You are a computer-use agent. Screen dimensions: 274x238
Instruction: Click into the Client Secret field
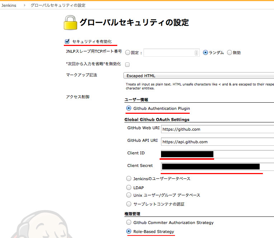click(218, 167)
